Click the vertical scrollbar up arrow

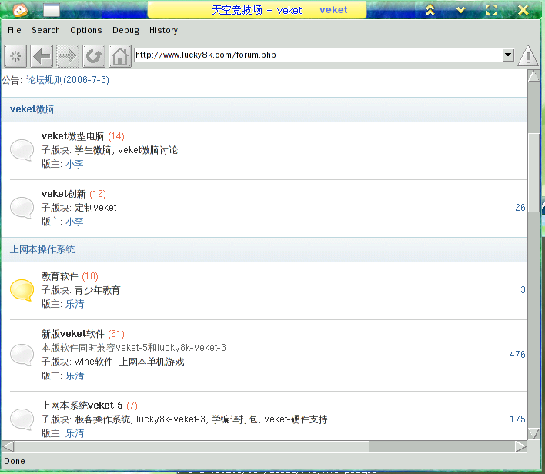pyautogui.click(x=533, y=75)
